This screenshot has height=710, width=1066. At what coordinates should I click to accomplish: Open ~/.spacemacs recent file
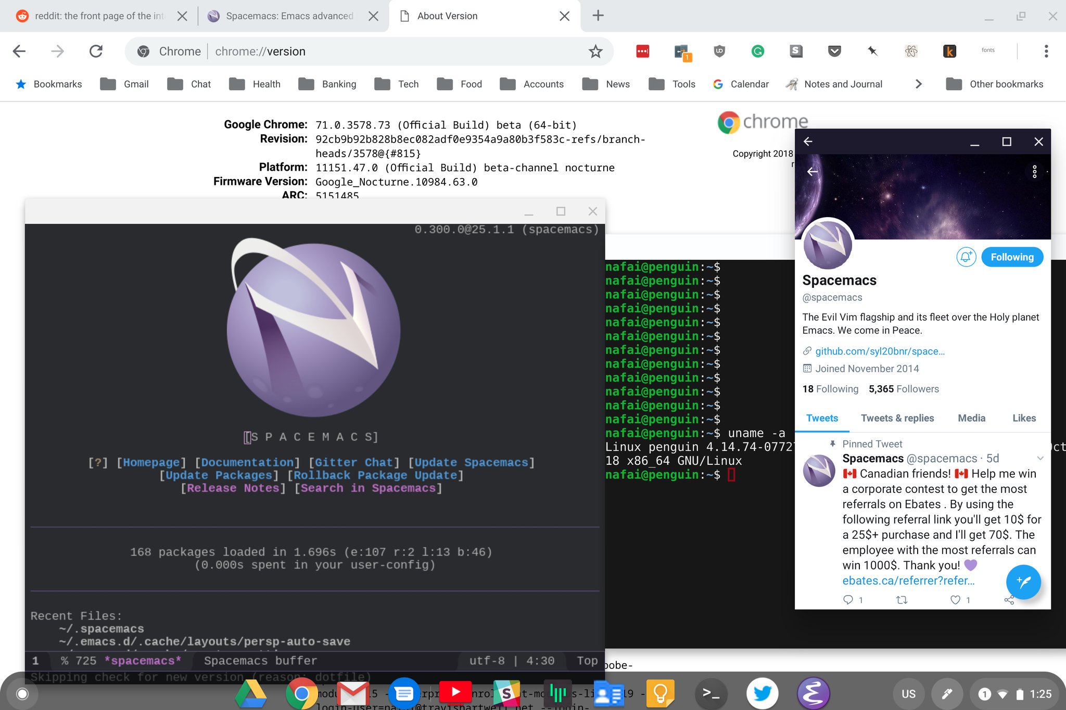click(101, 629)
